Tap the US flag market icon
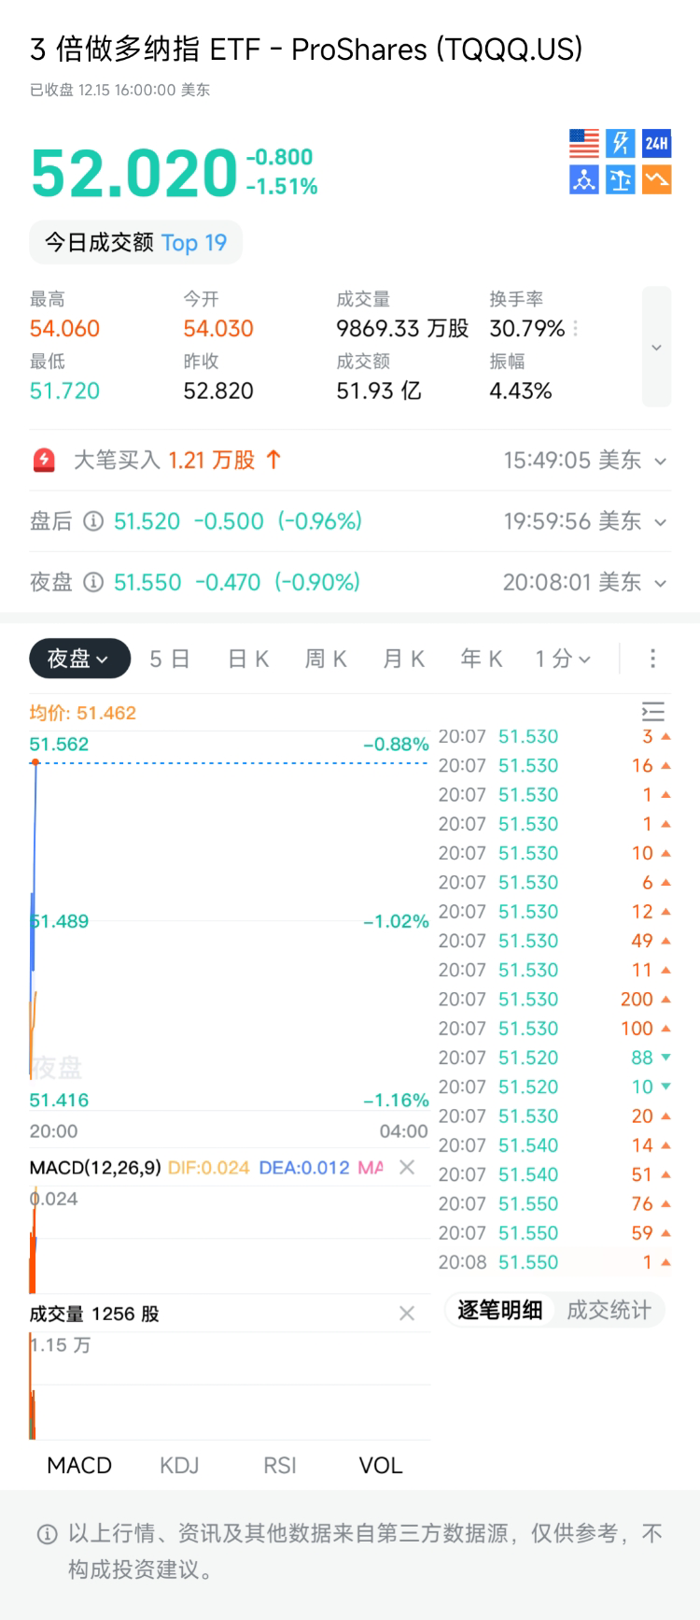This screenshot has width=700, height=1620. point(584,143)
